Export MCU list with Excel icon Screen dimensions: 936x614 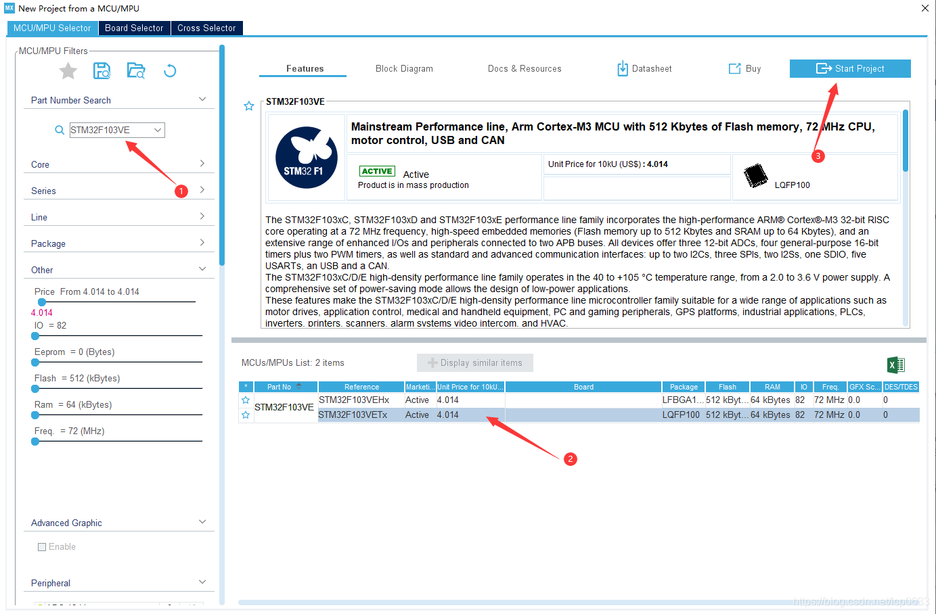click(x=896, y=365)
